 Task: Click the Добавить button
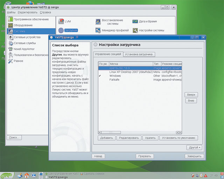coord(106,138)
